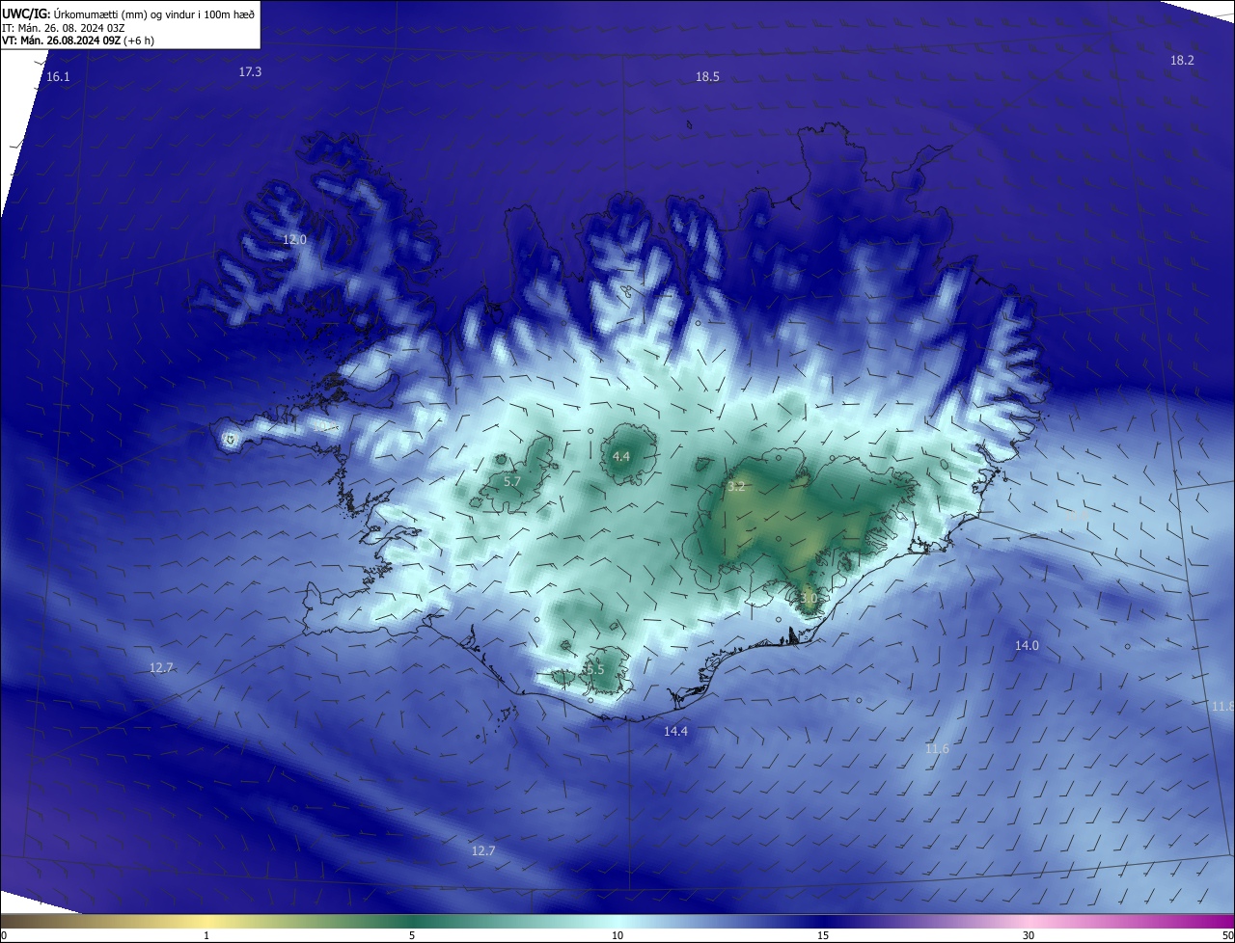
Task: Click the colorbar tick labeled 0
Action: tap(4, 935)
